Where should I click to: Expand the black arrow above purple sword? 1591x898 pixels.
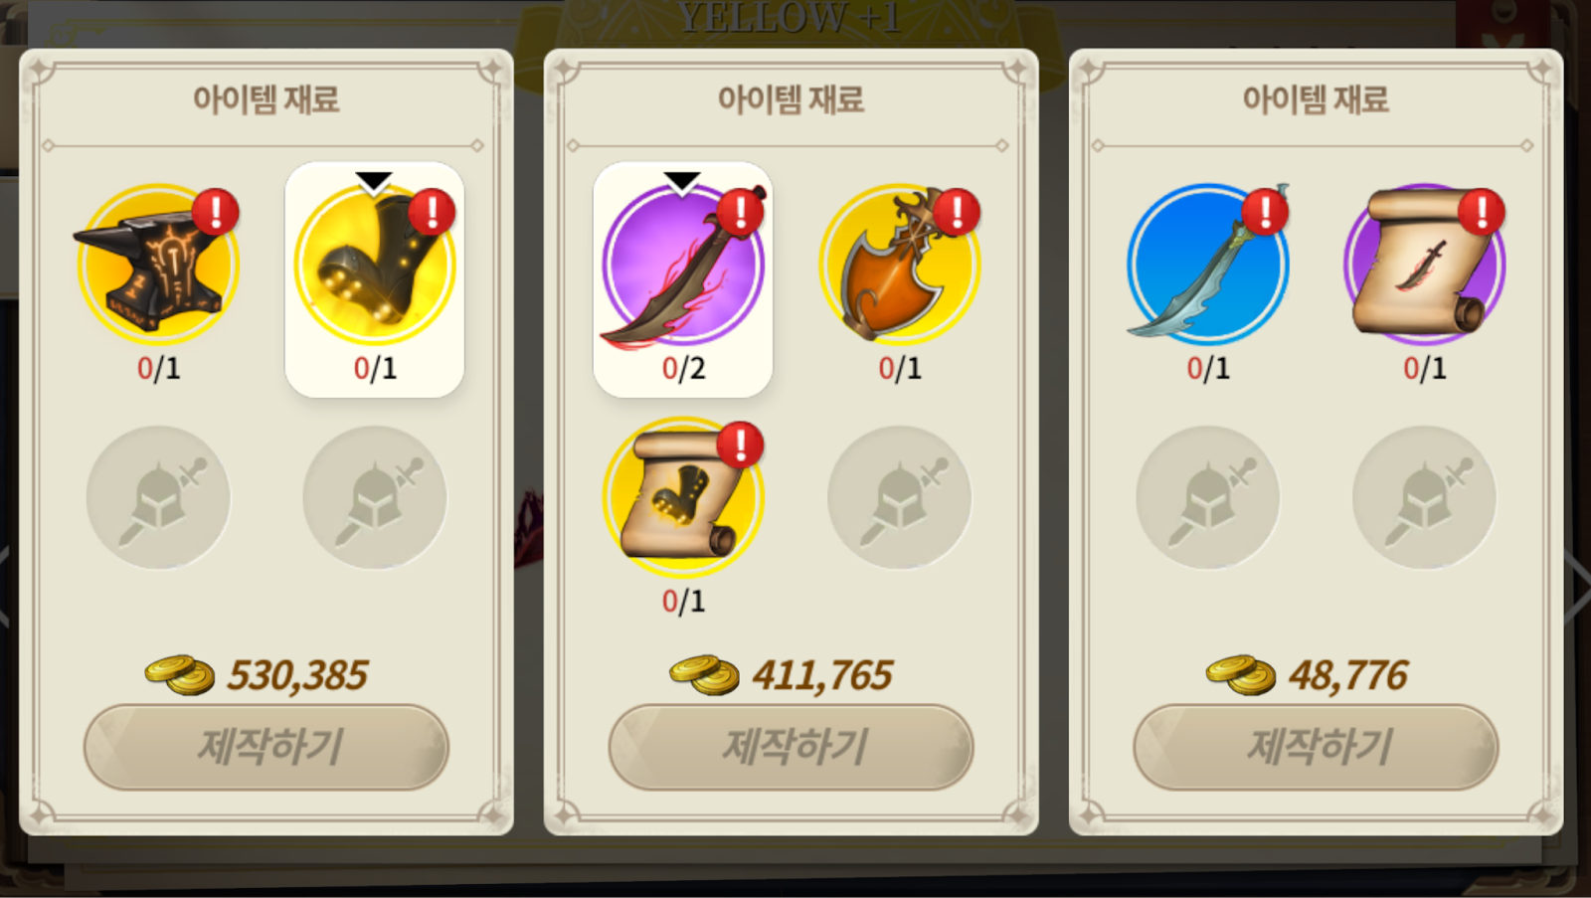click(x=683, y=182)
